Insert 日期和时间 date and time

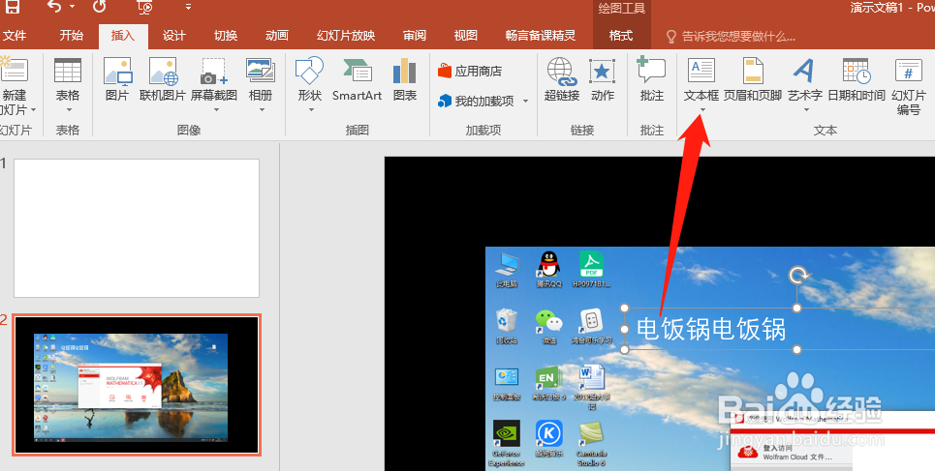[x=857, y=79]
